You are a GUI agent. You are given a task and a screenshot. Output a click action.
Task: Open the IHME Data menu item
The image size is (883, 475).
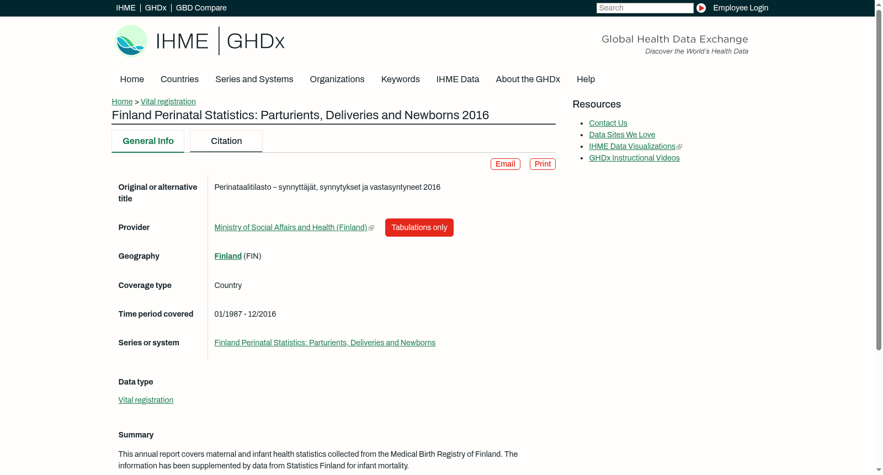pyautogui.click(x=458, y=79)
